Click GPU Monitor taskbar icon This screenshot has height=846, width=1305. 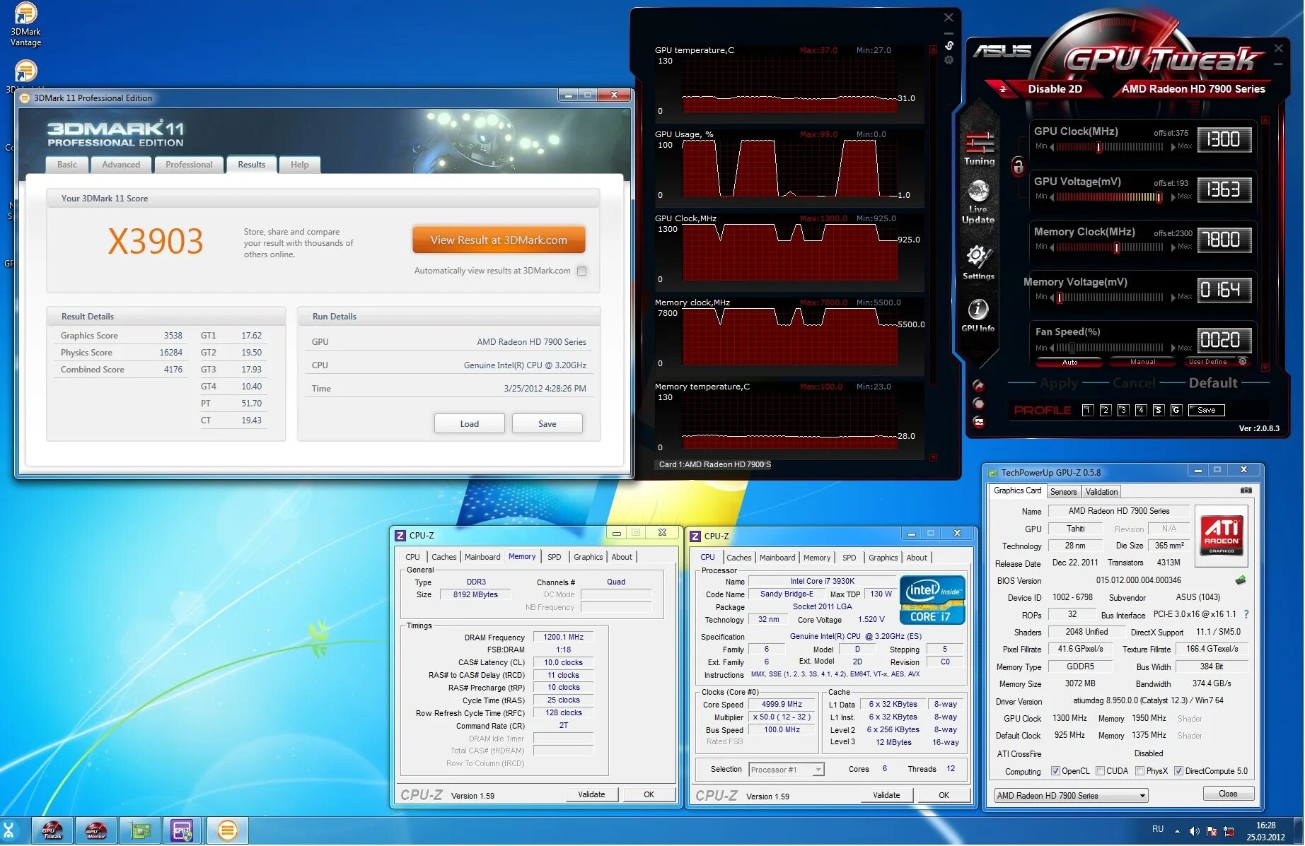(96, 830)
